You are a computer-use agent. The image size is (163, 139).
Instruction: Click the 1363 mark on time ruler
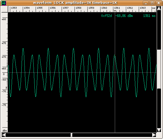pos(143,8)
